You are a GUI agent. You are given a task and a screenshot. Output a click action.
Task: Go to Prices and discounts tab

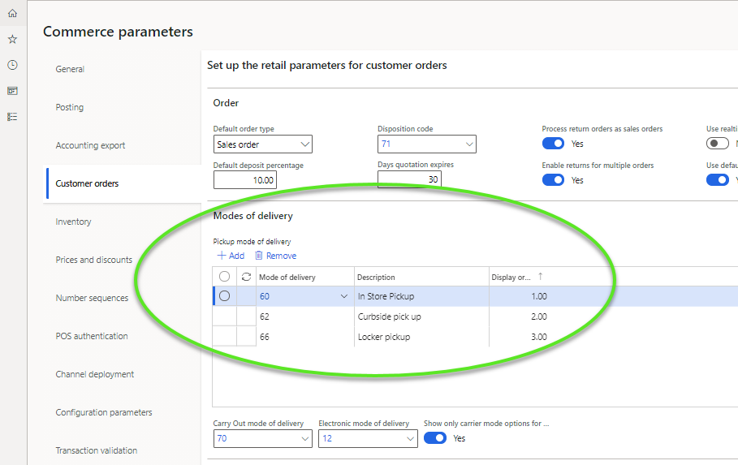[x=93, y=260]
